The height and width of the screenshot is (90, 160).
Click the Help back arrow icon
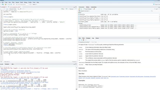(79, 40)
